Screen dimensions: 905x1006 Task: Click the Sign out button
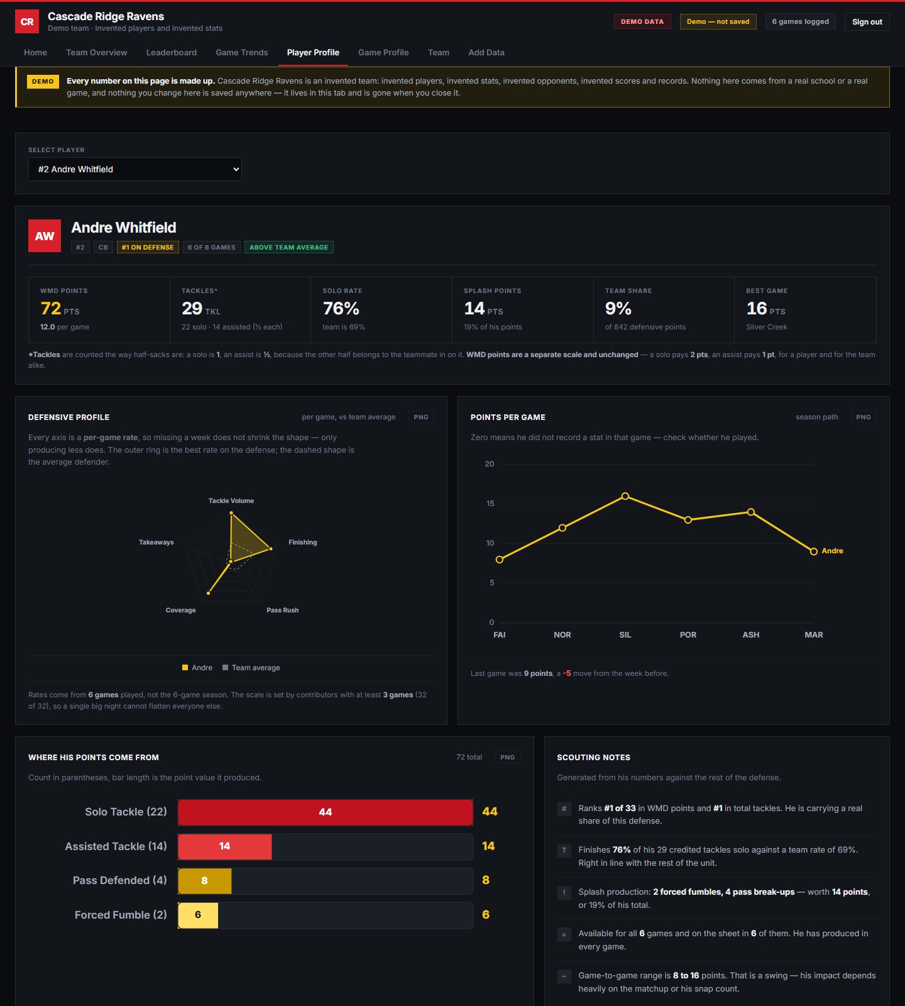867,21
